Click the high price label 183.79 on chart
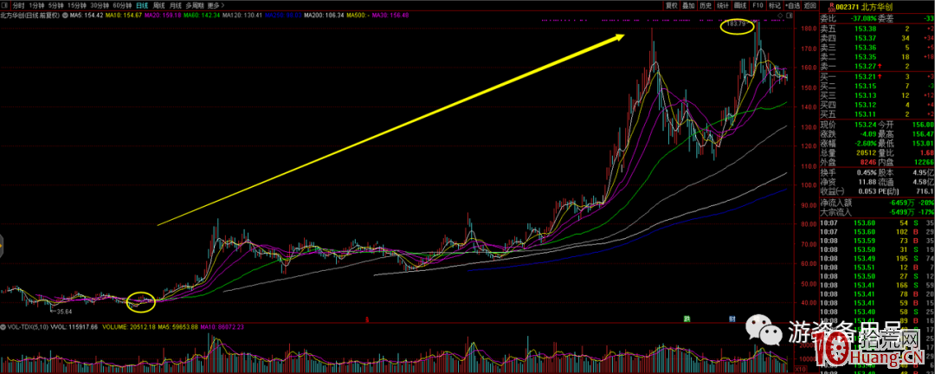This screenshot has height=374, width=935. (x=737, y=24)
